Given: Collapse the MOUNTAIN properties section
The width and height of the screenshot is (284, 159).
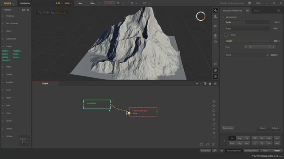Looking at the screenshot, I should pos(223,17).
